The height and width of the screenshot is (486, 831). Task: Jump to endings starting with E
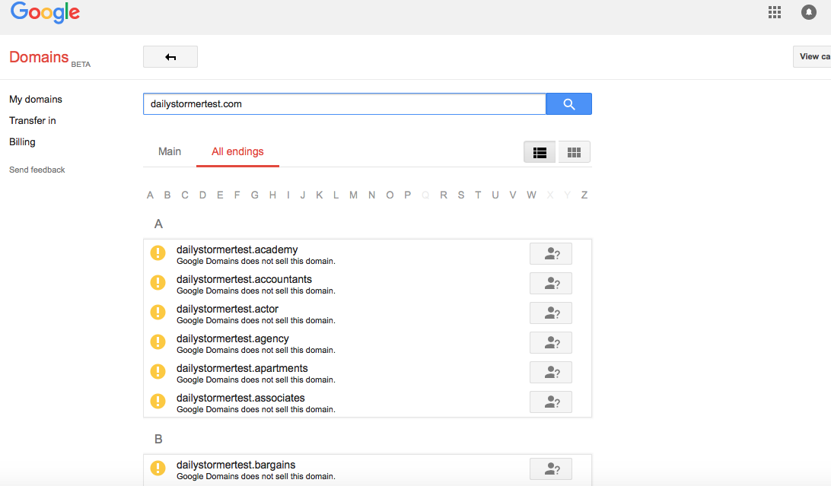(x=220, y=195)
